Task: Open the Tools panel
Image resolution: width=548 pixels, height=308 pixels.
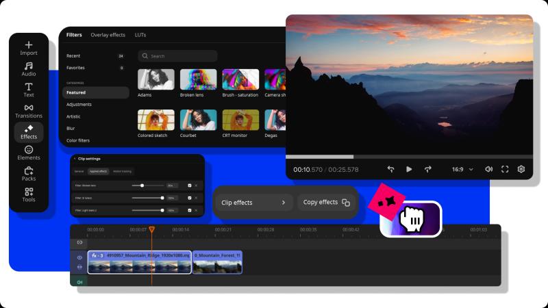Action: [x=29, y=195]
